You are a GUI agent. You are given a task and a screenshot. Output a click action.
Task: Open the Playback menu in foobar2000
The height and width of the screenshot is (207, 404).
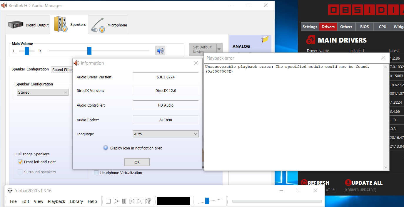click(56, 201)
